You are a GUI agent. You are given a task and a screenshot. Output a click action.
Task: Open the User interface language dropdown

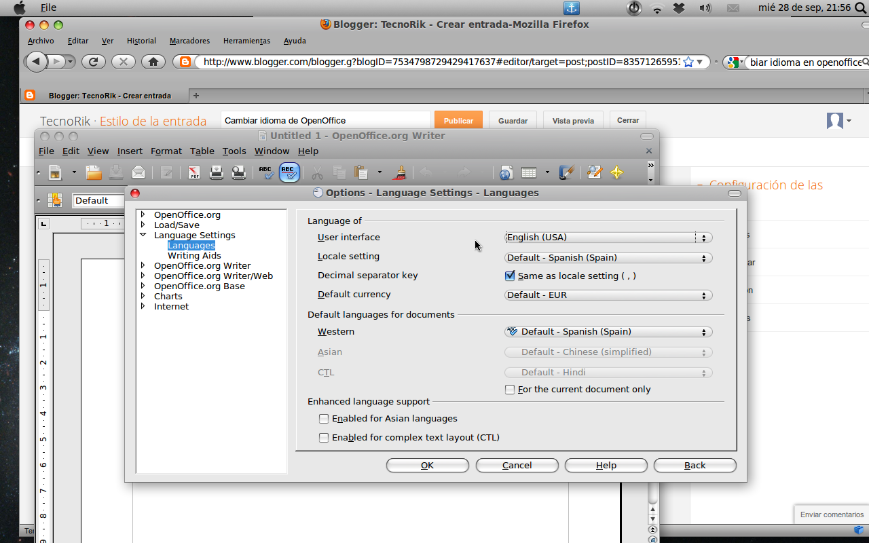607,237
